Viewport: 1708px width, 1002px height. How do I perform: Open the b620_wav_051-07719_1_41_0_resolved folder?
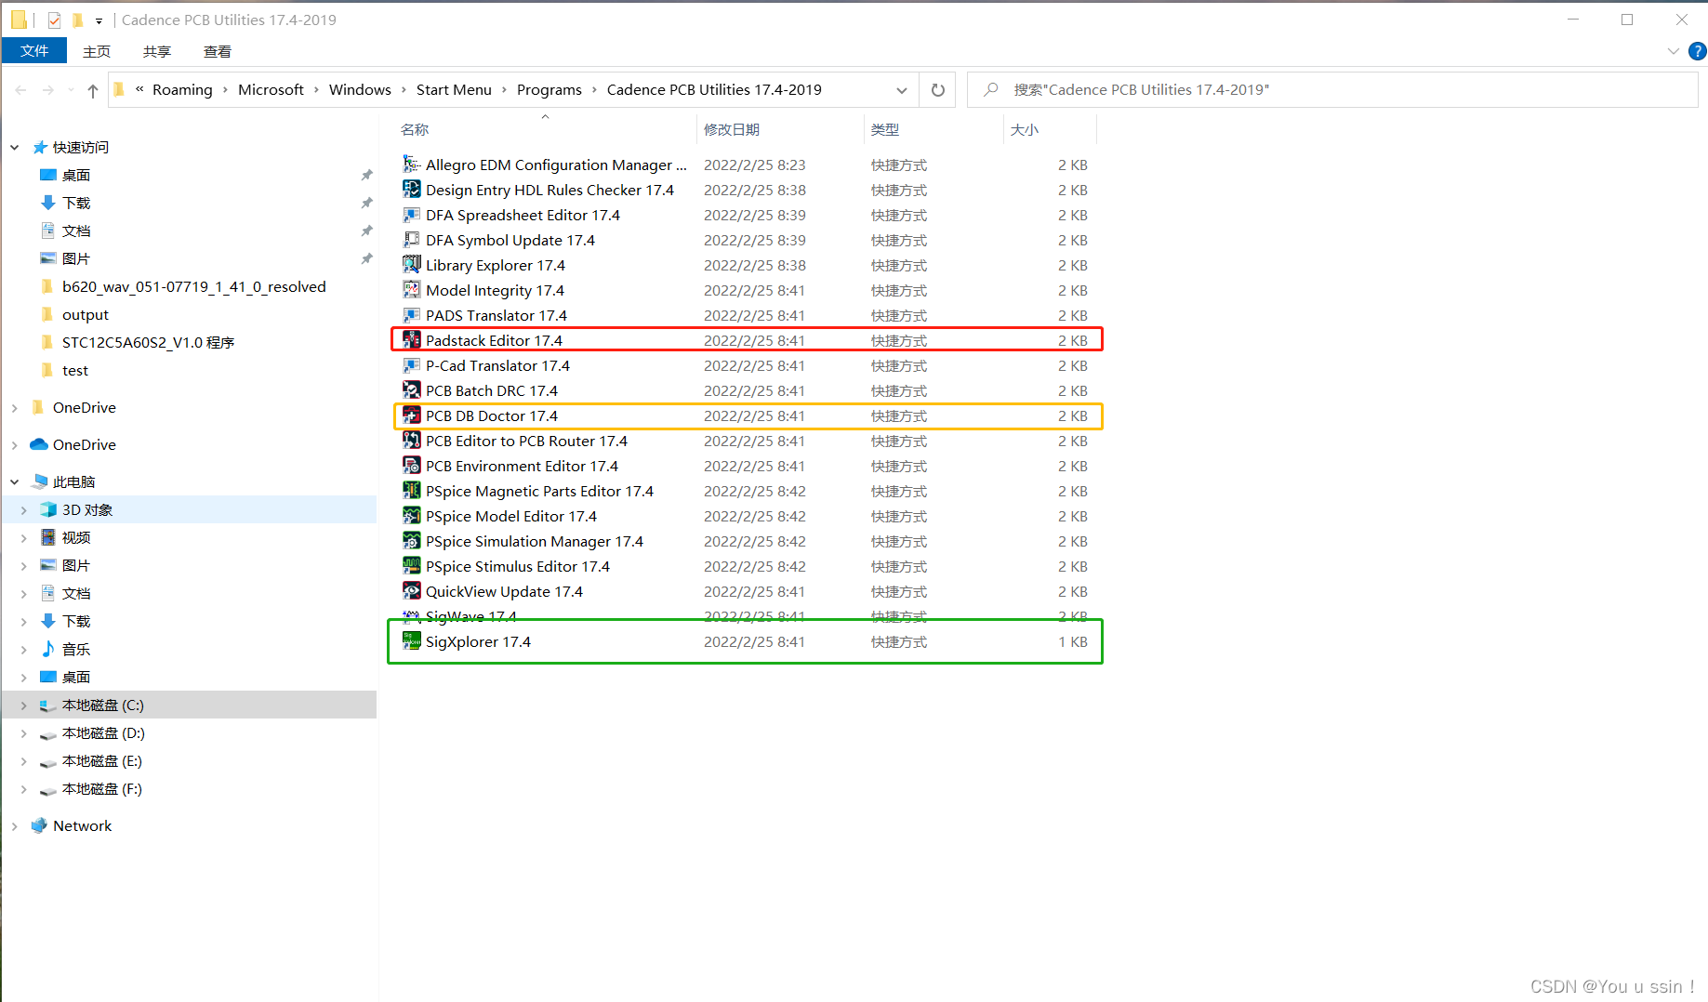click(x=193, y=286)
